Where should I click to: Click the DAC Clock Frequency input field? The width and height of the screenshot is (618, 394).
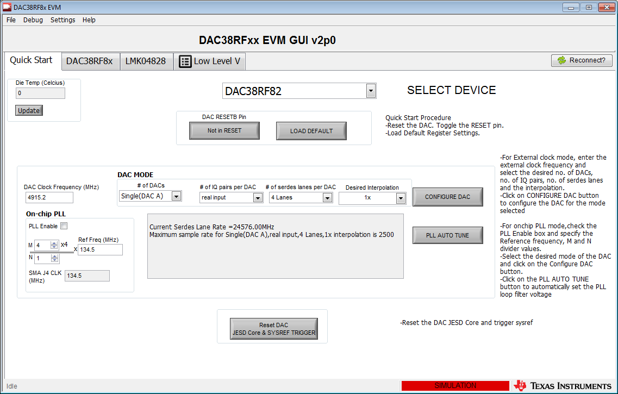[x=49, y=197]
